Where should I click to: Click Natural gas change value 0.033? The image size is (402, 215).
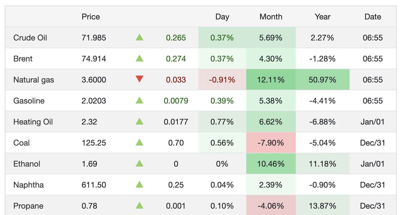coord(176,80)
